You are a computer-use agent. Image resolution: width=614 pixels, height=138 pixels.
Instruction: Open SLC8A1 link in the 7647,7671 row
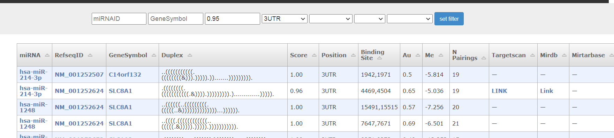coord(120,123)
